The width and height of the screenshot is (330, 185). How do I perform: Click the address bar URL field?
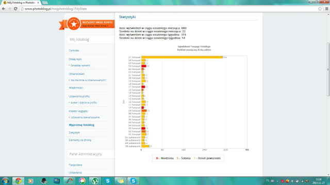(169, 9)
